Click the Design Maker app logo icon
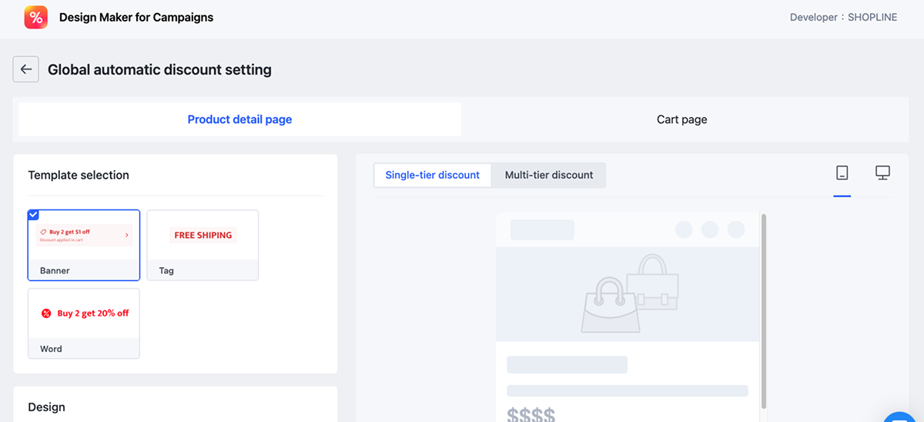 (x=36, y=17)
